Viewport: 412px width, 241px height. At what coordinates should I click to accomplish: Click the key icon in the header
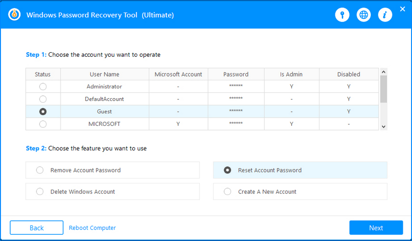(x=342, y=15)
